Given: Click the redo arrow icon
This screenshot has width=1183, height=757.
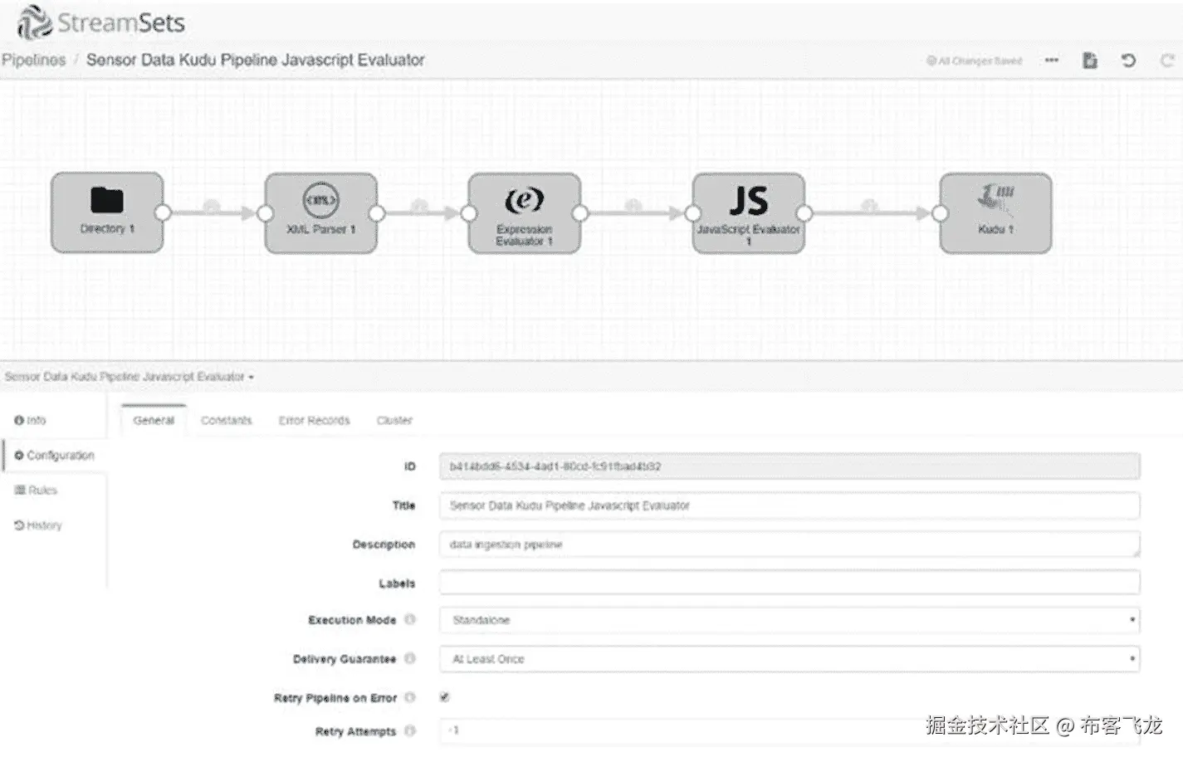Looking at the screenshot, I should [1166, 61].
